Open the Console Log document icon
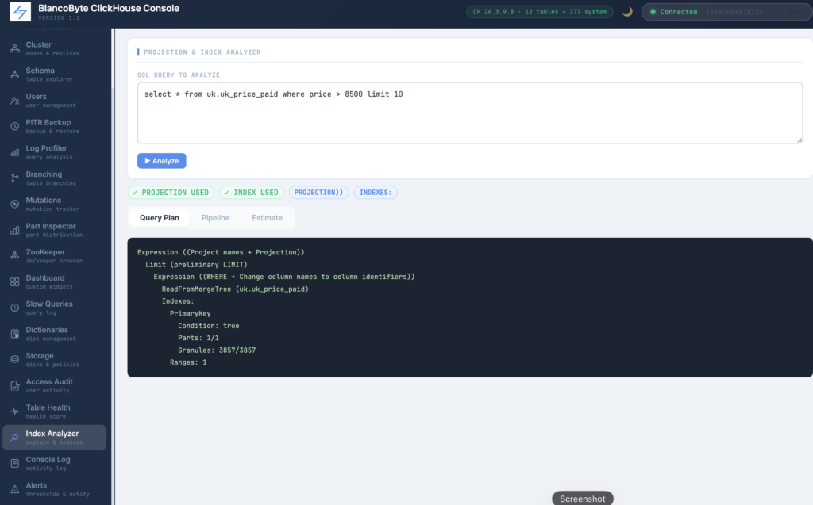The width and height of the screenshot is (813, 505). point(14,464)
